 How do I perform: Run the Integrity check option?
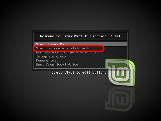tap(51, 56)
